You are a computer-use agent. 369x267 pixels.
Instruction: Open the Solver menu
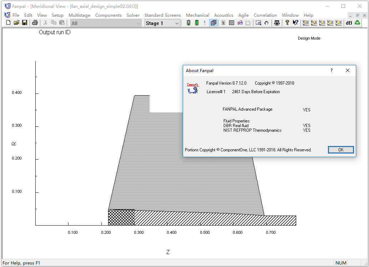[x=133, y=15]
